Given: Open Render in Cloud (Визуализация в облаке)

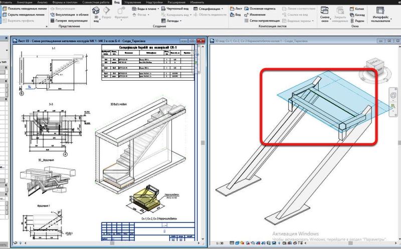Looking at the screenshot, I should coord(70,15).
